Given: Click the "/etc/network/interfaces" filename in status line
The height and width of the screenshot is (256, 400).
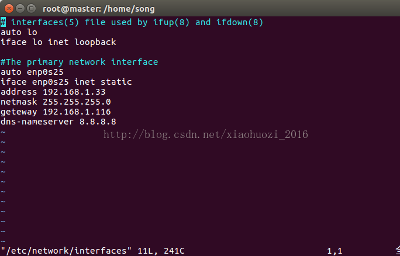Looking at the screenshot, I should 66,251.
